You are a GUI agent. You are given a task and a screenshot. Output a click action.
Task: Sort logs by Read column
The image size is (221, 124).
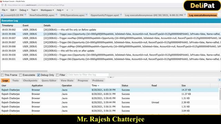click(x=165, y=85)
